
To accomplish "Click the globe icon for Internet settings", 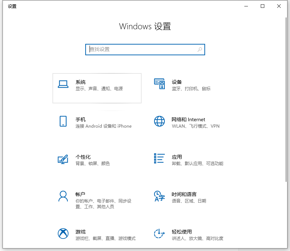I will 159,121.
